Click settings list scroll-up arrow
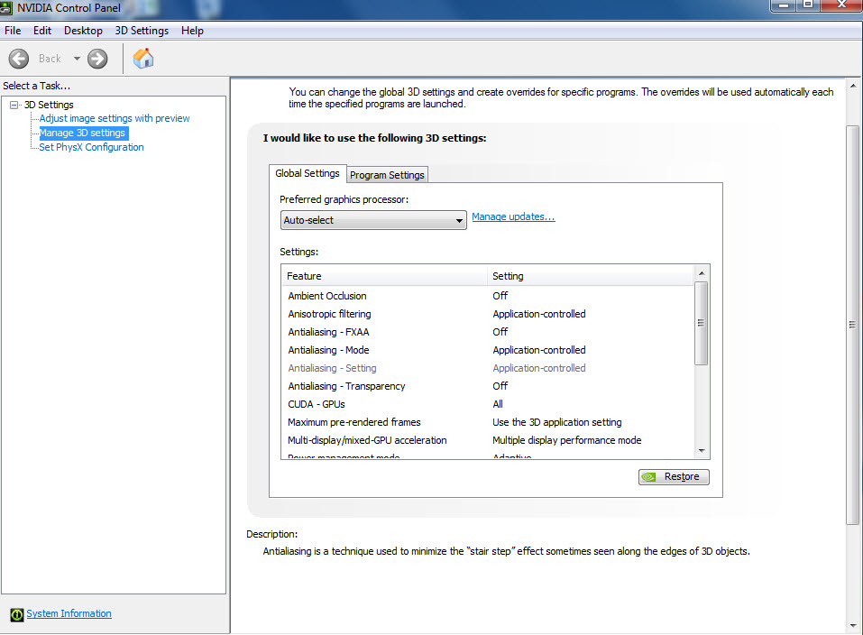Screen dimensions: 863x635 702,273
